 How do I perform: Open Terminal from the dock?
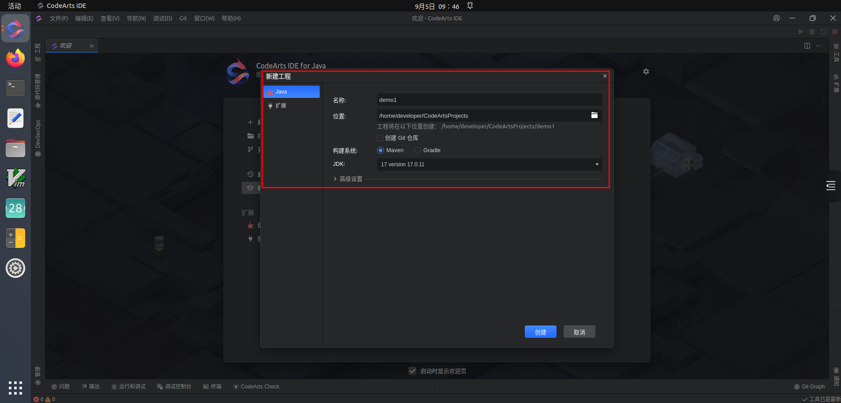(x=15, y=88)
